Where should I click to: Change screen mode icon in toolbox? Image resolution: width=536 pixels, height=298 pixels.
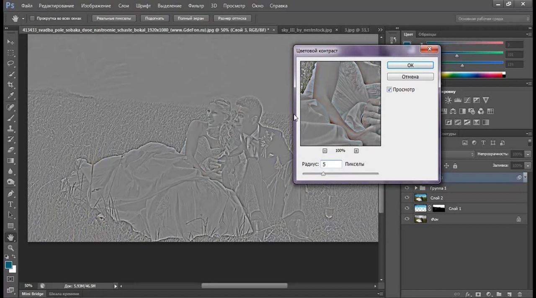pyautogui.click(x=10, y=290)
